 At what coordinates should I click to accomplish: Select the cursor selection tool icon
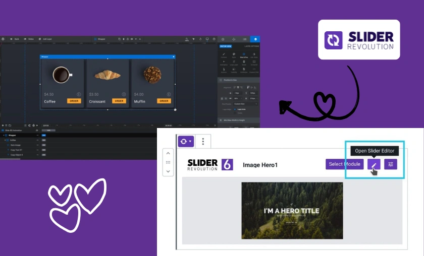tap(194, 39)
